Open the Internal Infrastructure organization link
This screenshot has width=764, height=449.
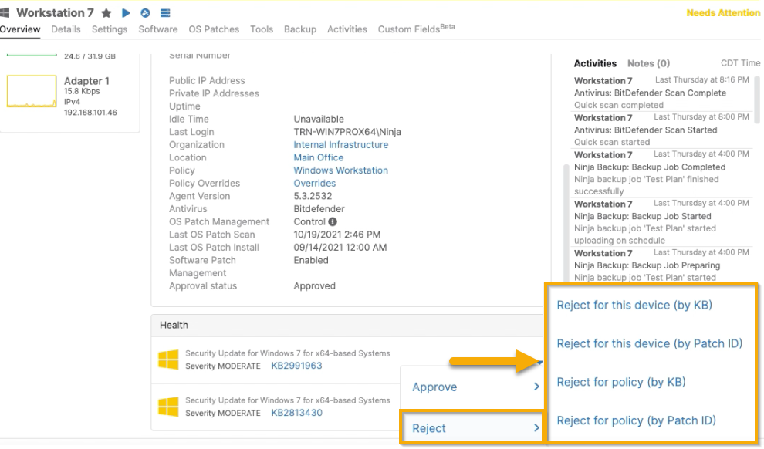340,145
